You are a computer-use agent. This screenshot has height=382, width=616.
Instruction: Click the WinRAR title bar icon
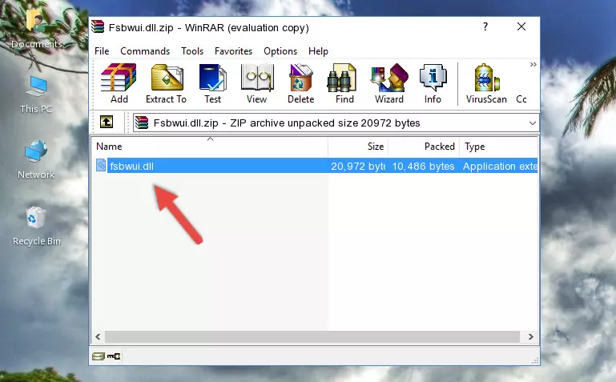pyautogui.click(x=98, y=26)
